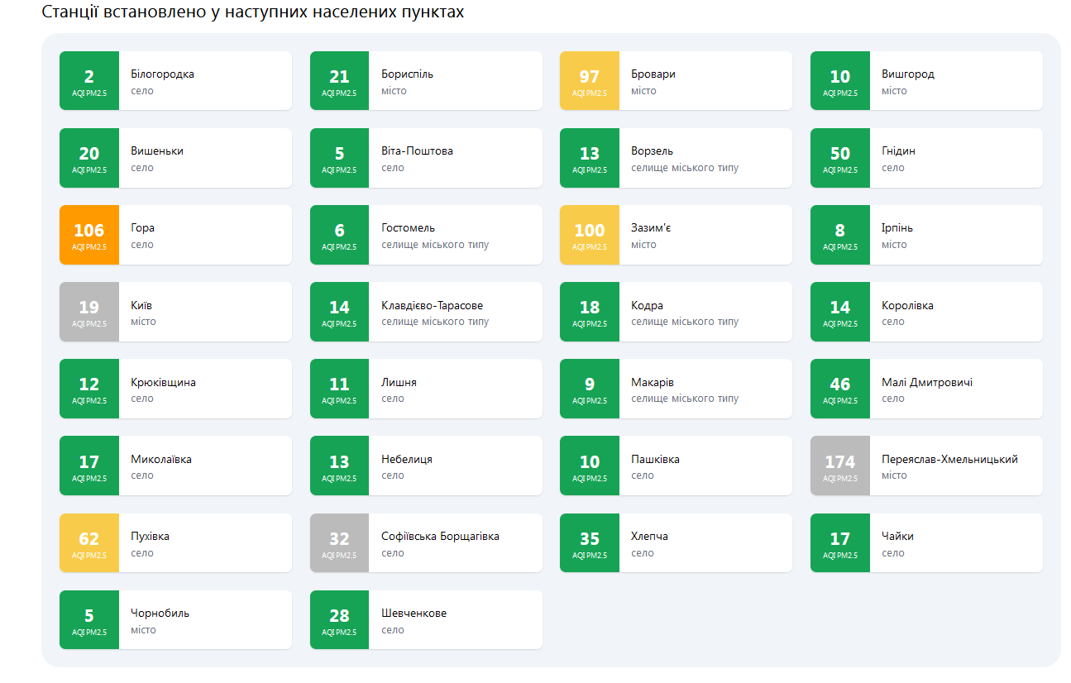This screenshot has height=683, width=1071.
Task: Select the Чорнобиль station entry
Action: click(x=175, y=620)
